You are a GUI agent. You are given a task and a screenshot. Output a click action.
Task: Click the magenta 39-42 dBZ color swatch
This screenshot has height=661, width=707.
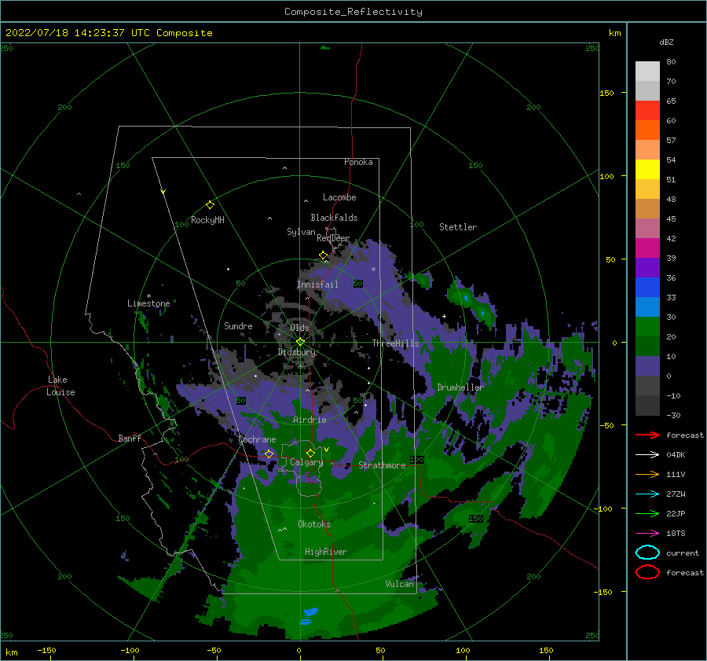[647, 248]
